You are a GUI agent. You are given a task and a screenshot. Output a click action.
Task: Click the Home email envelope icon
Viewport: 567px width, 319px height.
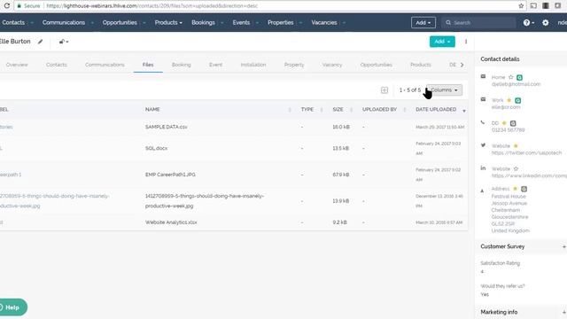click(x=483, y=76)
